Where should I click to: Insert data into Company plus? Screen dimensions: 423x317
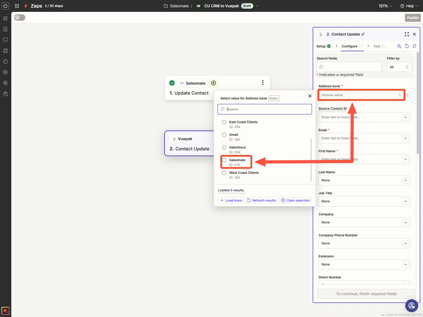tap(406, 222)
